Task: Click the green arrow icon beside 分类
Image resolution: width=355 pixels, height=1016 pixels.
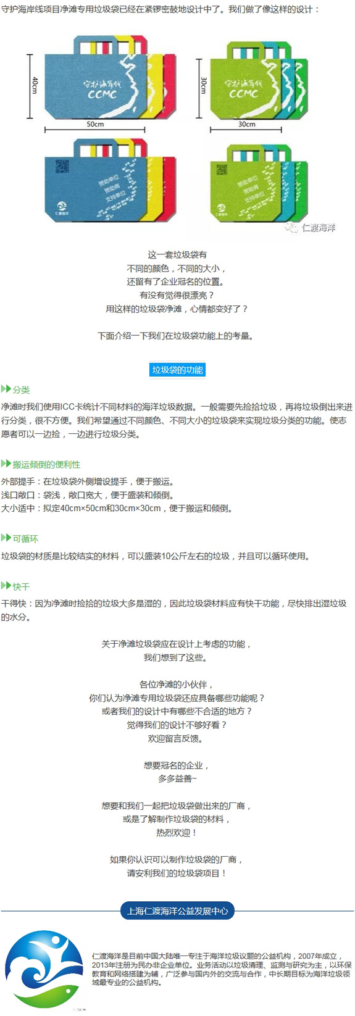Action: click(x=6, y=389)
